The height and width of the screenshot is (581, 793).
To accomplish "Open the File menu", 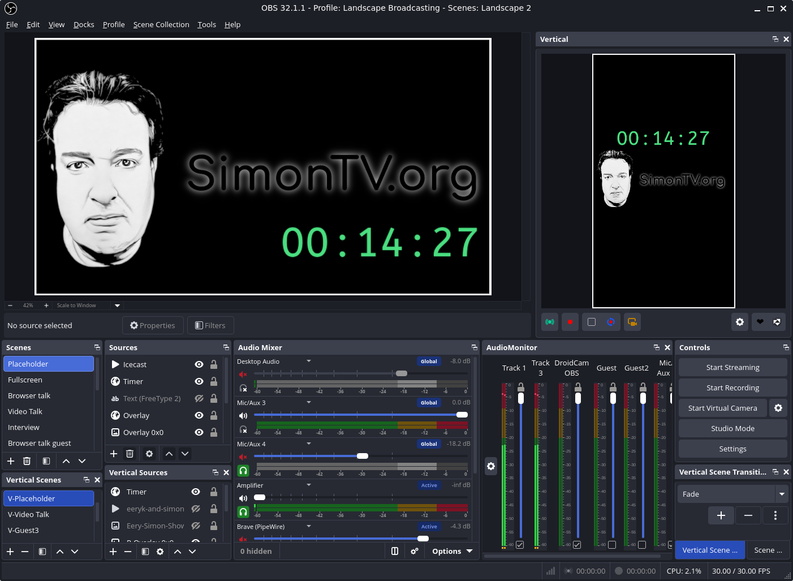I will [x=12, y=24].
